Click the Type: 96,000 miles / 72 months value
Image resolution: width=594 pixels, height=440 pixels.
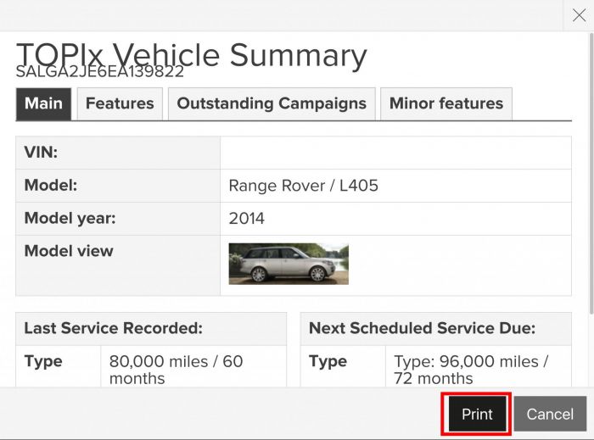point(471,370)
